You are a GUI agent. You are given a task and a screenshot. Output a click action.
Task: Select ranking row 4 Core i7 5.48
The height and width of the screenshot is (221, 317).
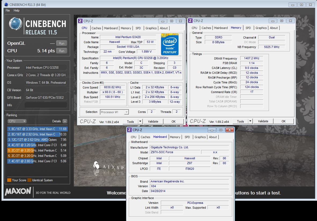click(x=37, y=145)
